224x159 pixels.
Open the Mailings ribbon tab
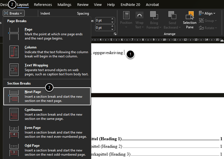[x=64, y=4]
